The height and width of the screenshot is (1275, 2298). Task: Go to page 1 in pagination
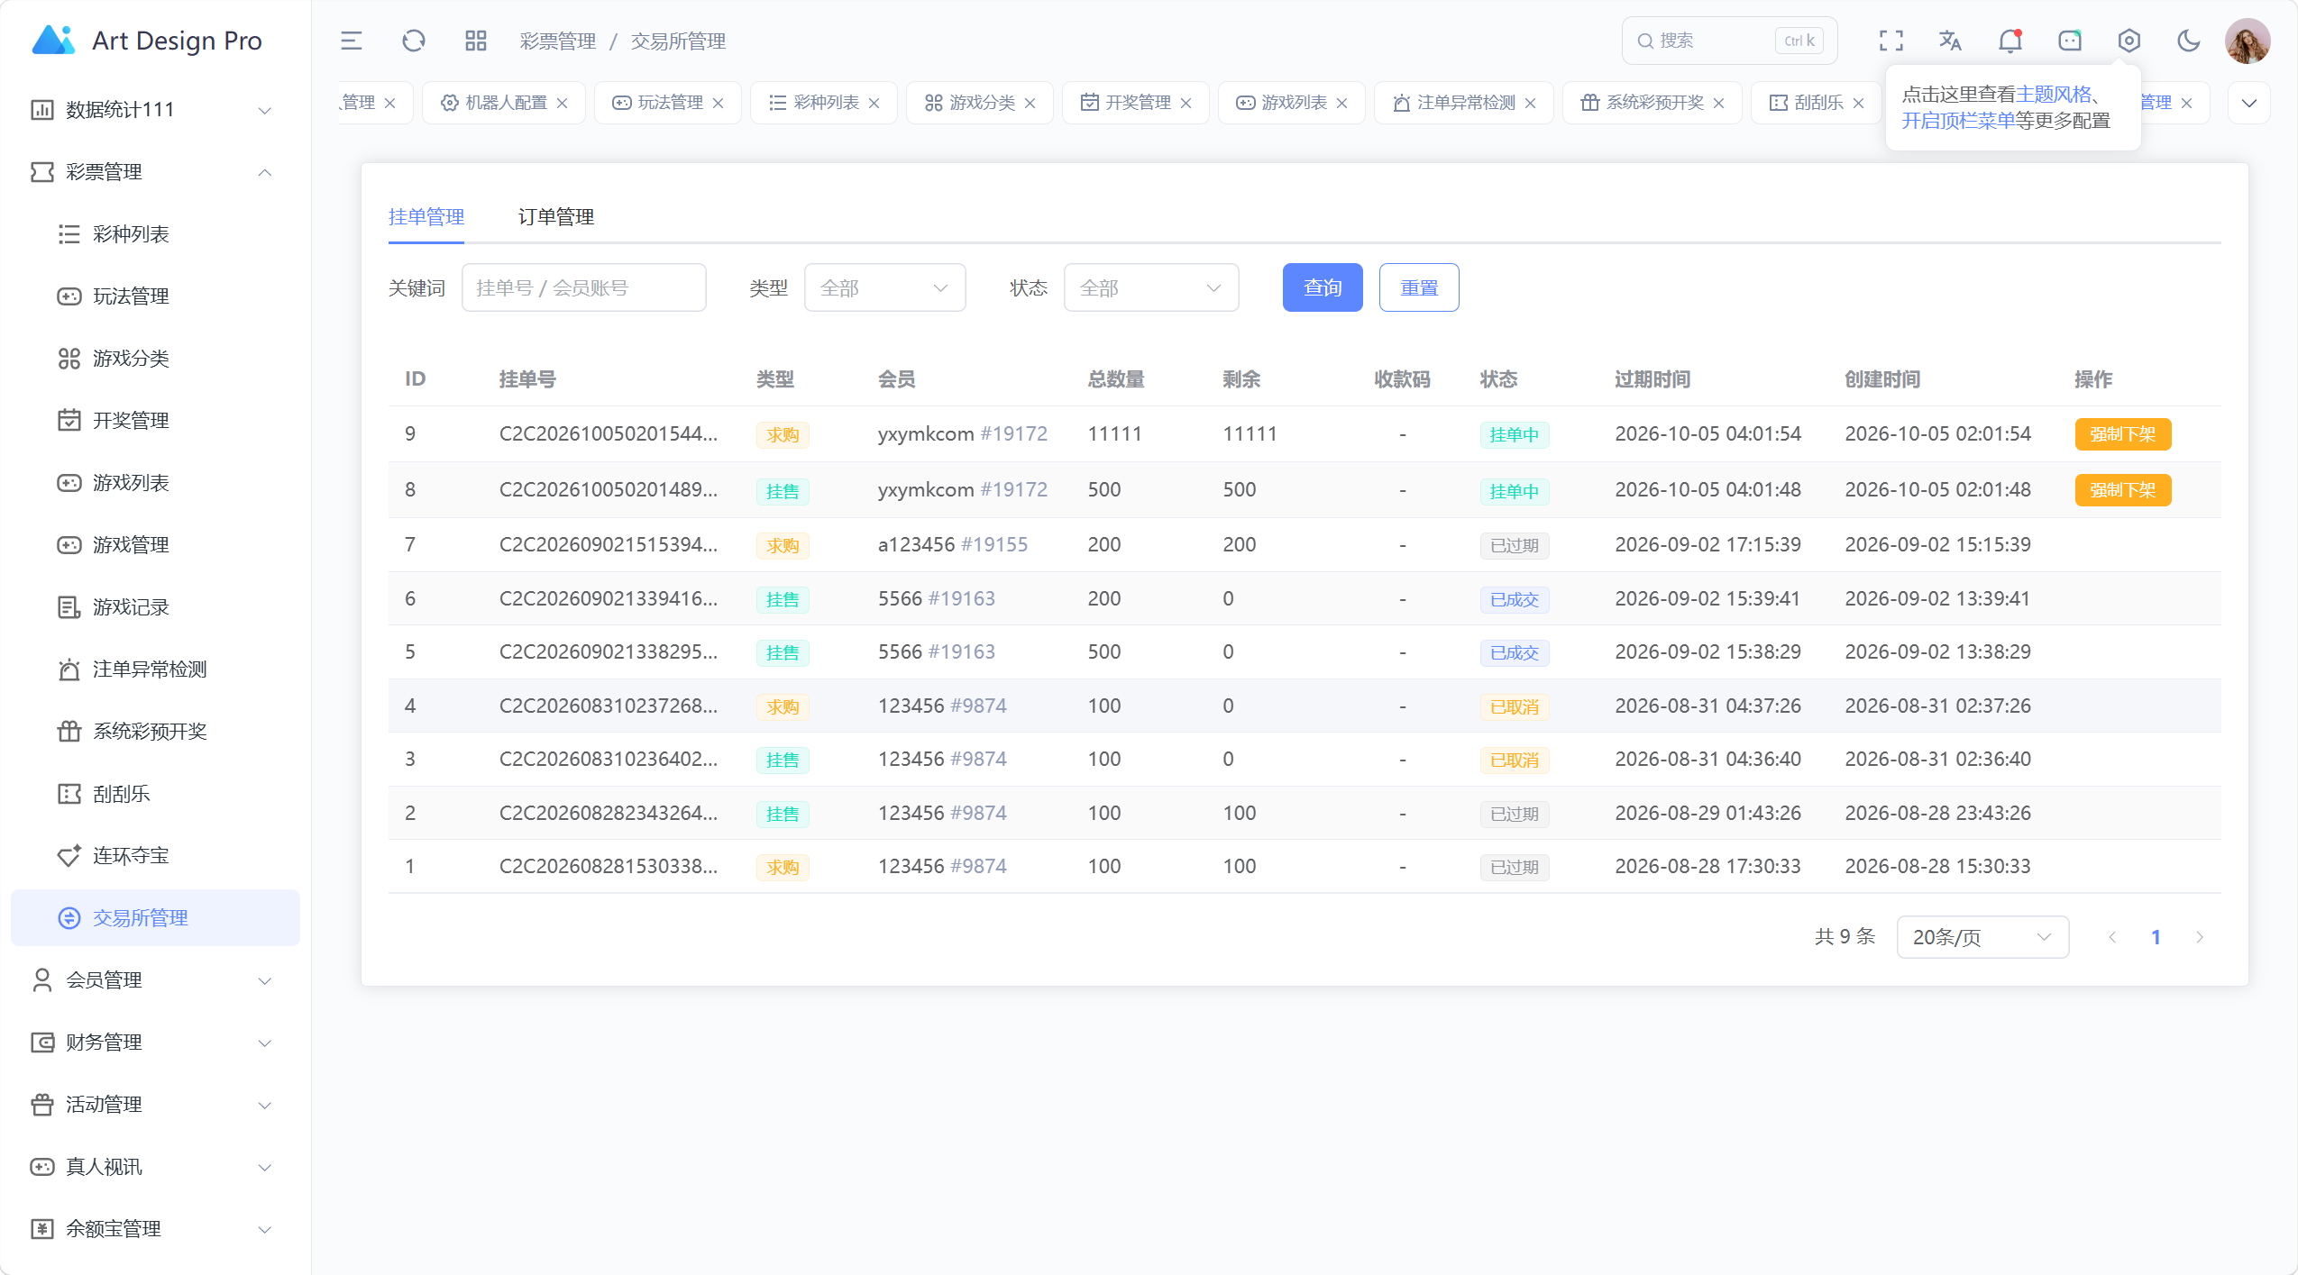[x=2155, y=937]
